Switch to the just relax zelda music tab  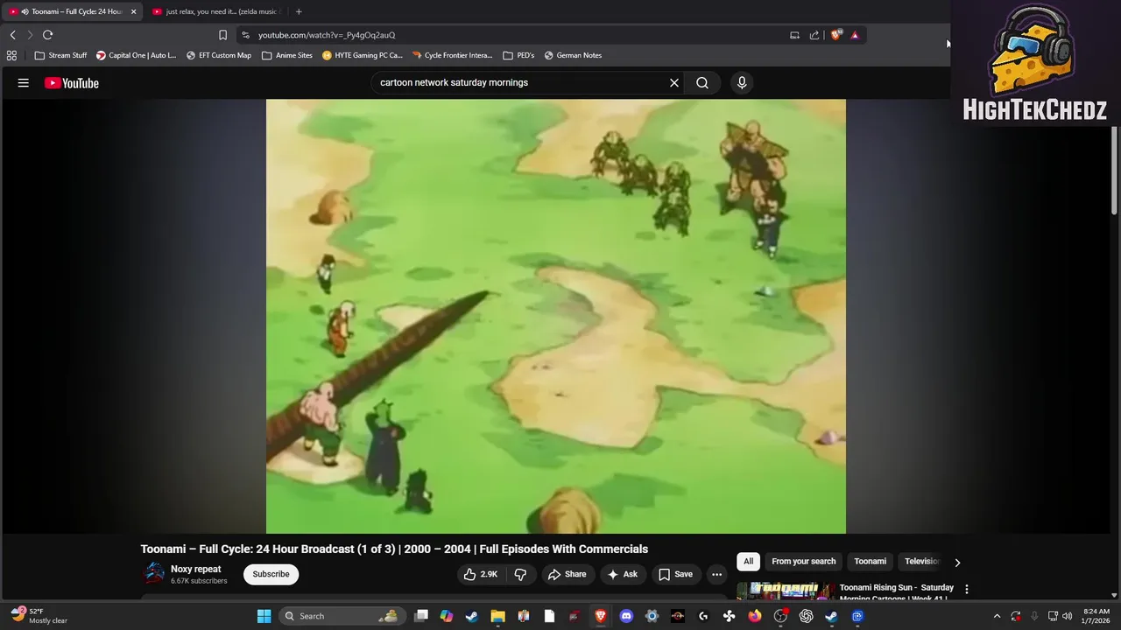pyautogui.click(x=218, y=11)
